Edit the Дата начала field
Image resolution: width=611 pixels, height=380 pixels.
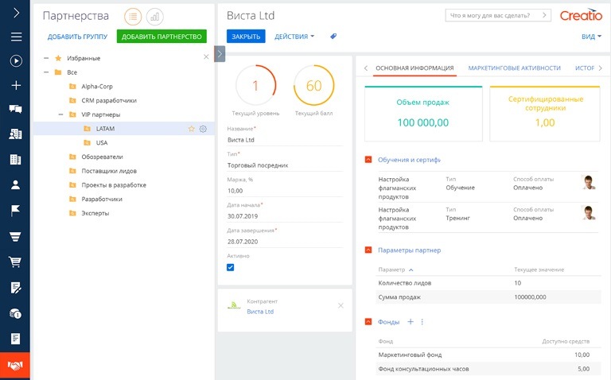(x=285, y=215)
